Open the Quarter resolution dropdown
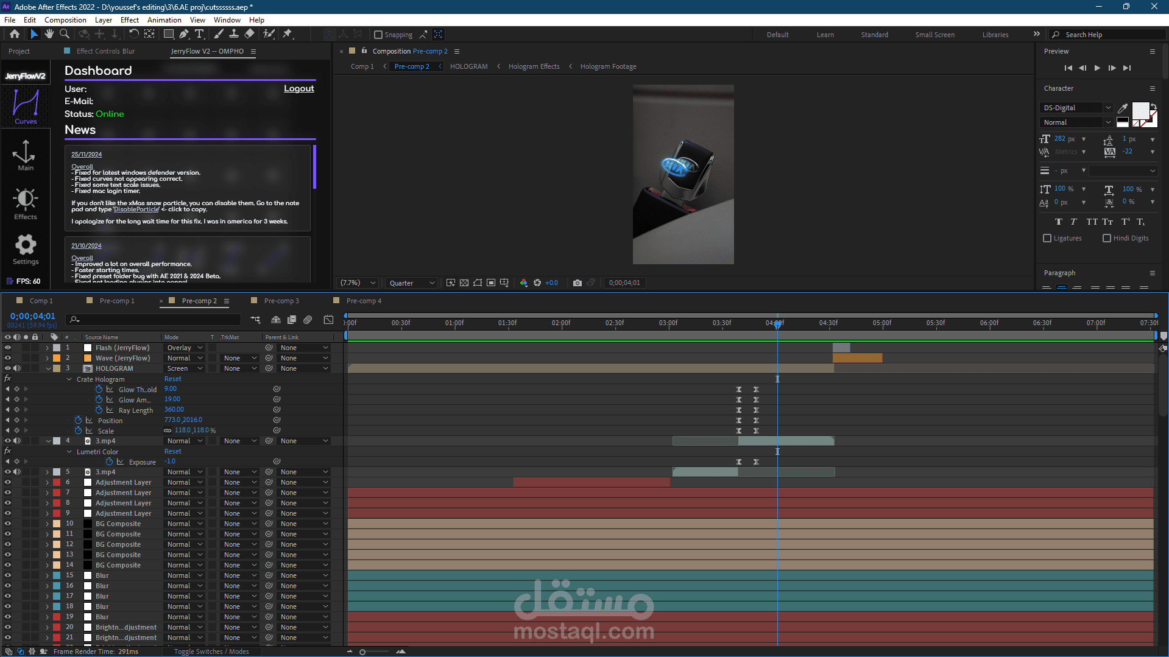 point(412,283)
